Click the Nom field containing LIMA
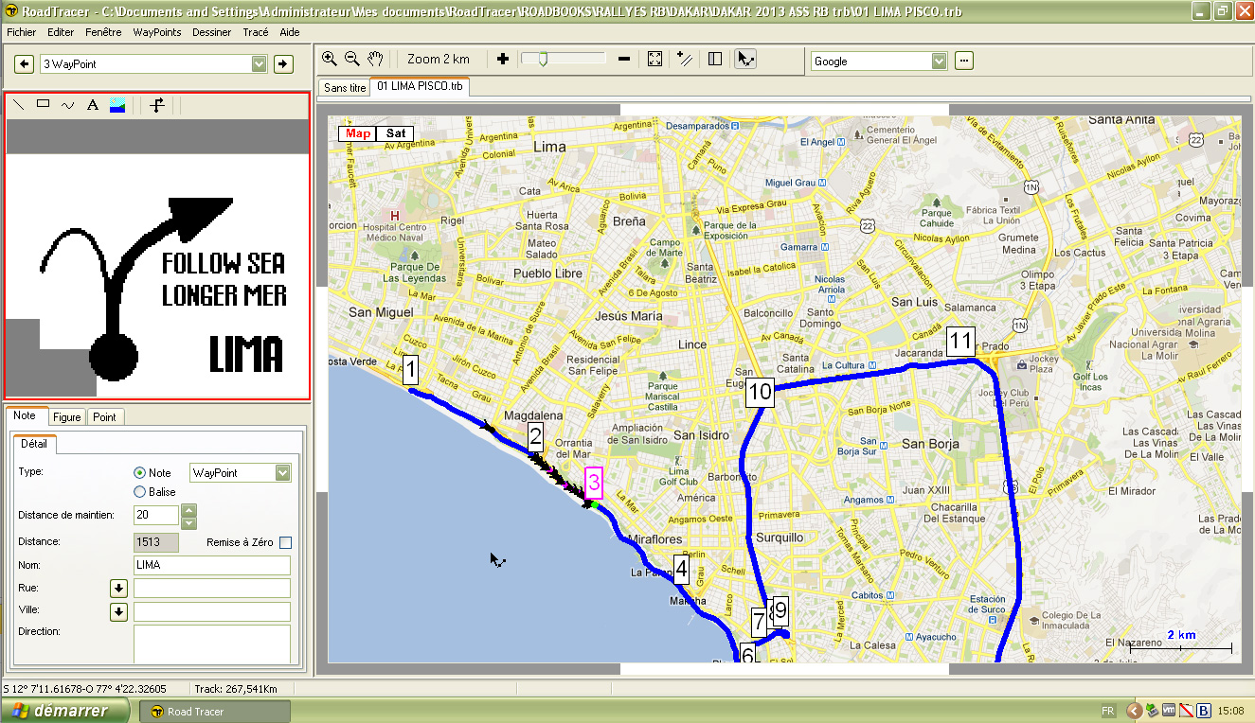The image size is (1255, 723). [211, 565]
